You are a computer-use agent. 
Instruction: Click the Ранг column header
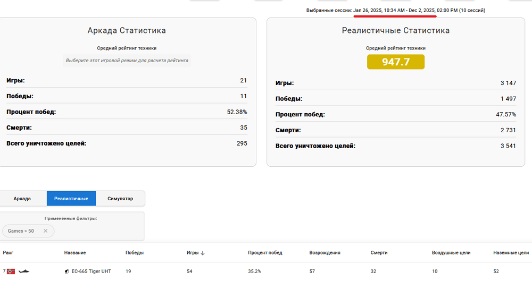(8, 253)
